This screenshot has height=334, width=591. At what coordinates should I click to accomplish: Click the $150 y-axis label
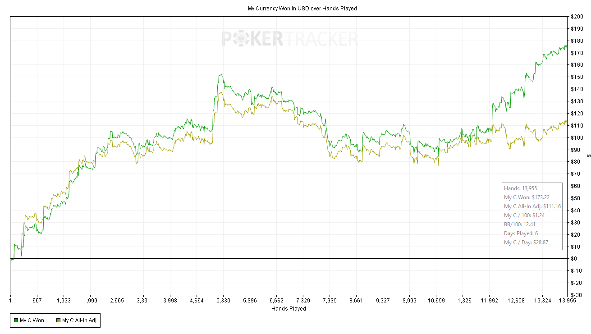point(577,77)
